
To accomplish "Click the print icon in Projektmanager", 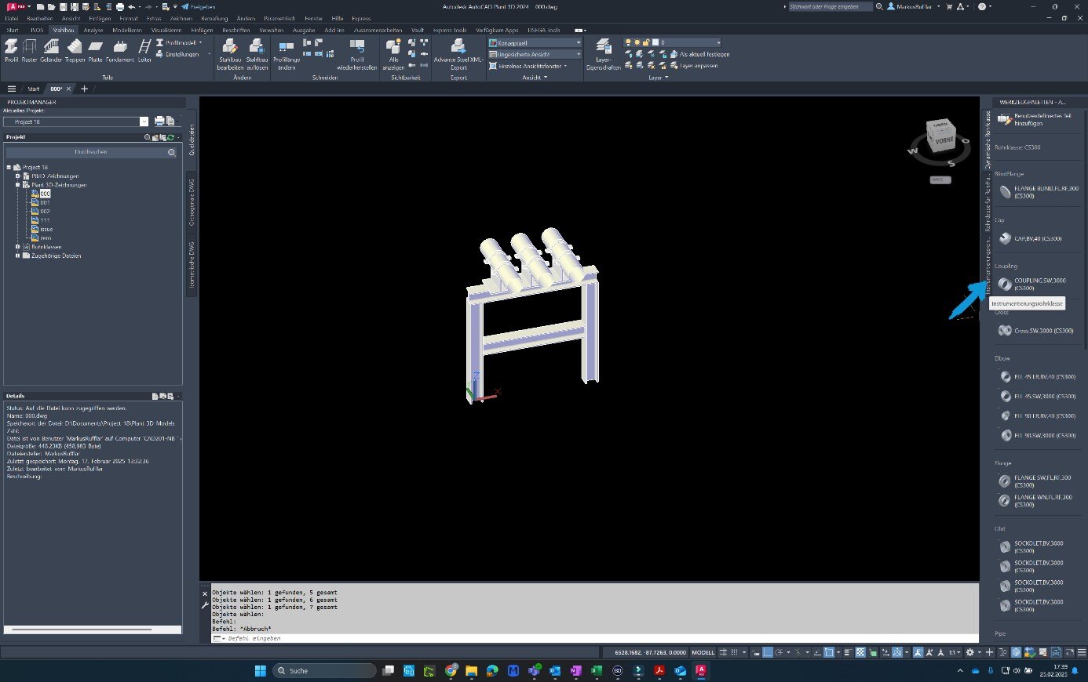I will (x=159, y=122).
